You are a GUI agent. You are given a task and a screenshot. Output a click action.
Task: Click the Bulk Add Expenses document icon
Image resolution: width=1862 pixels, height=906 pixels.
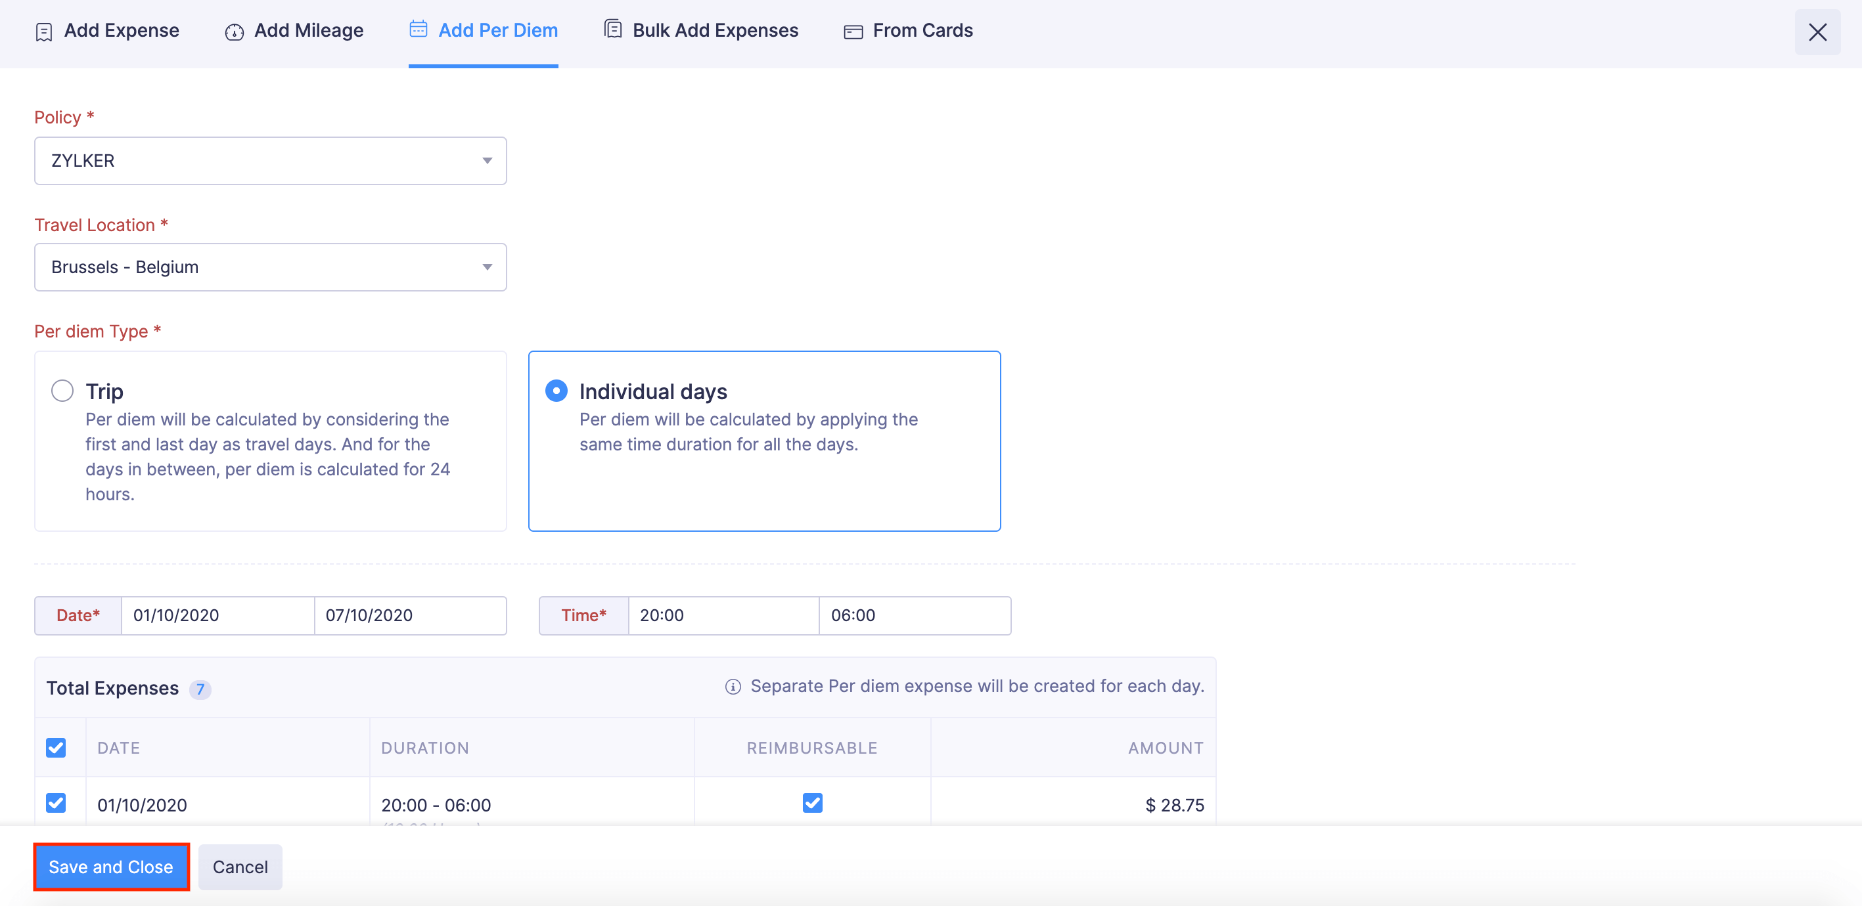[x=613, y=29]
